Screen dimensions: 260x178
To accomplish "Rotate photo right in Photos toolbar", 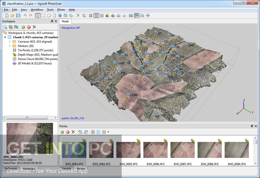I will pos(80,132).
